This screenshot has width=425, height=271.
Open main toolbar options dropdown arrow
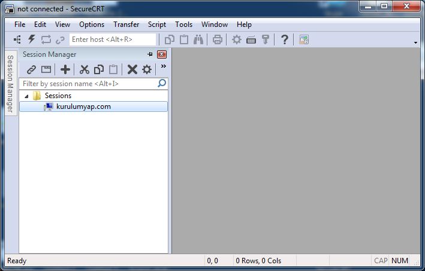point(415,42)
